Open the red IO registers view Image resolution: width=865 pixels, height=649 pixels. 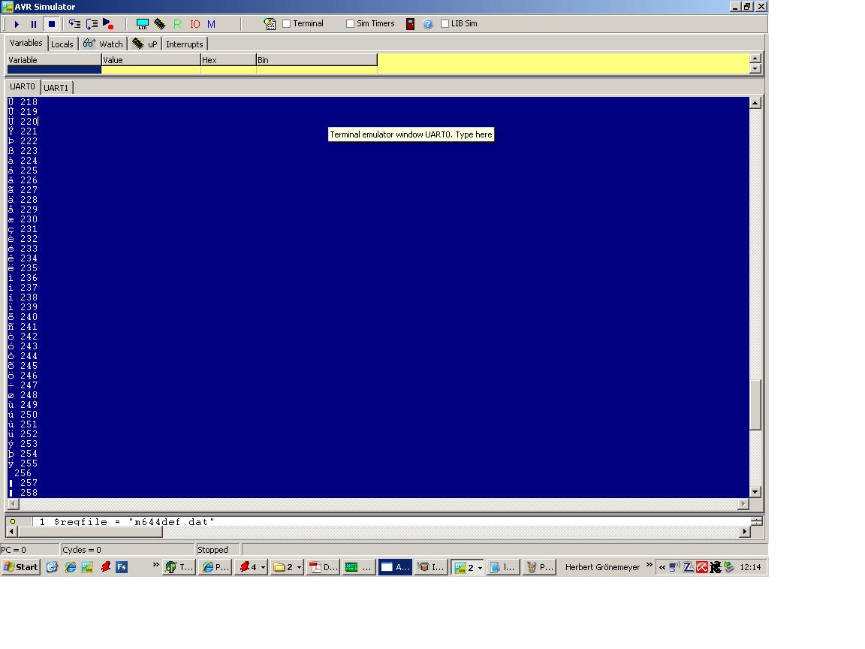click(x=194, y=24)
